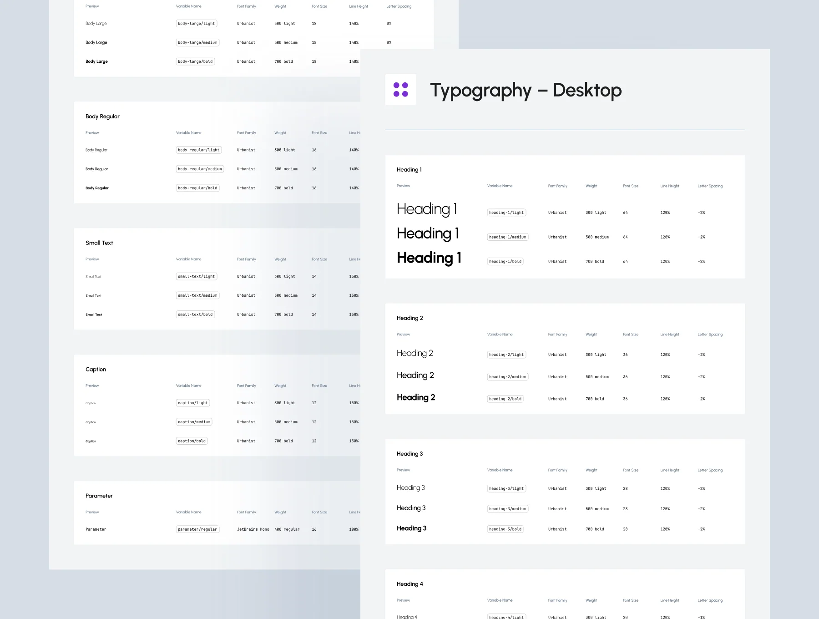Screen dimensions: 819x619
Task: Select the large light "Heading 1" preview
Action: pyautogui.click(x=427, y=209)
